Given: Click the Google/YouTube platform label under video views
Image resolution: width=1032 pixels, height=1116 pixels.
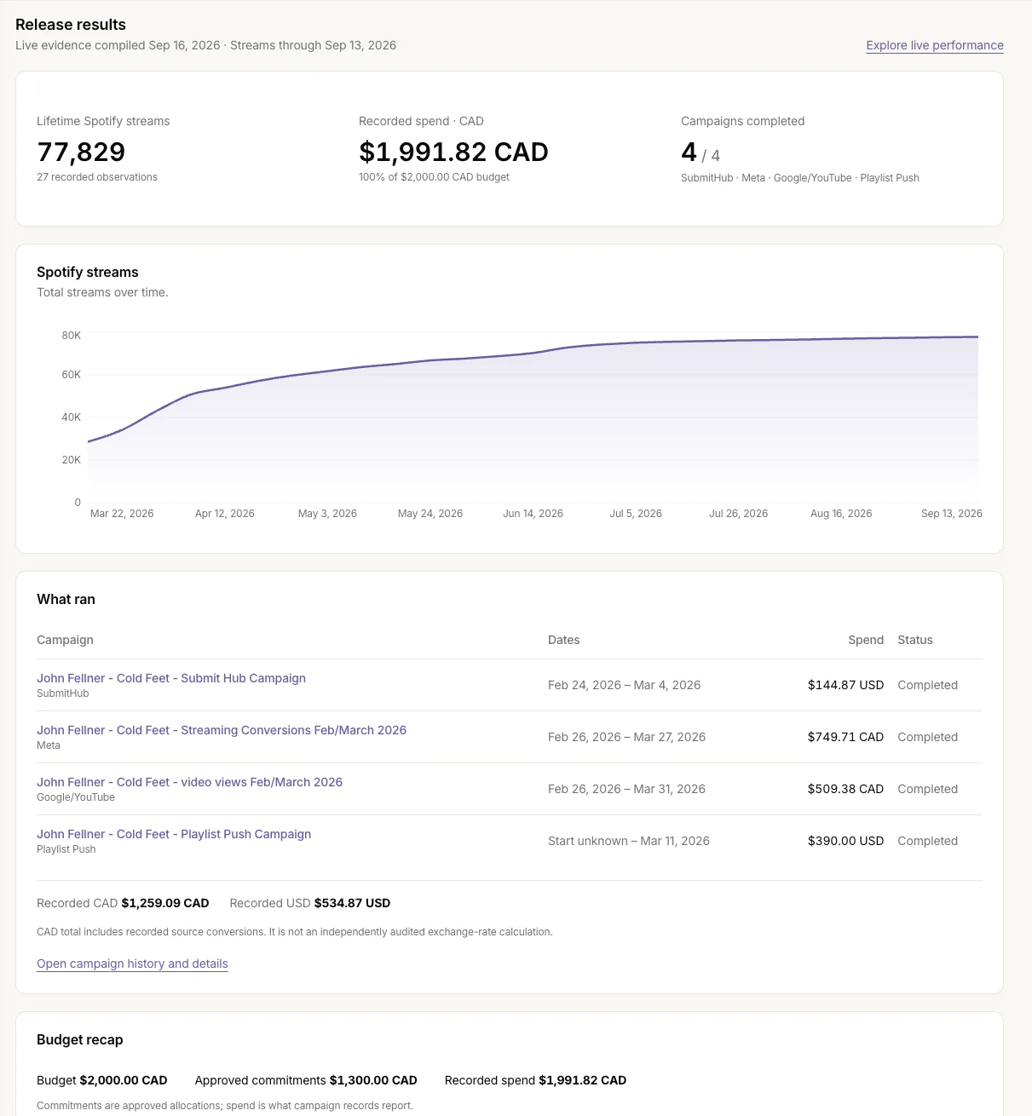Looking at the screenshot, I should click(x=76, y=797).
